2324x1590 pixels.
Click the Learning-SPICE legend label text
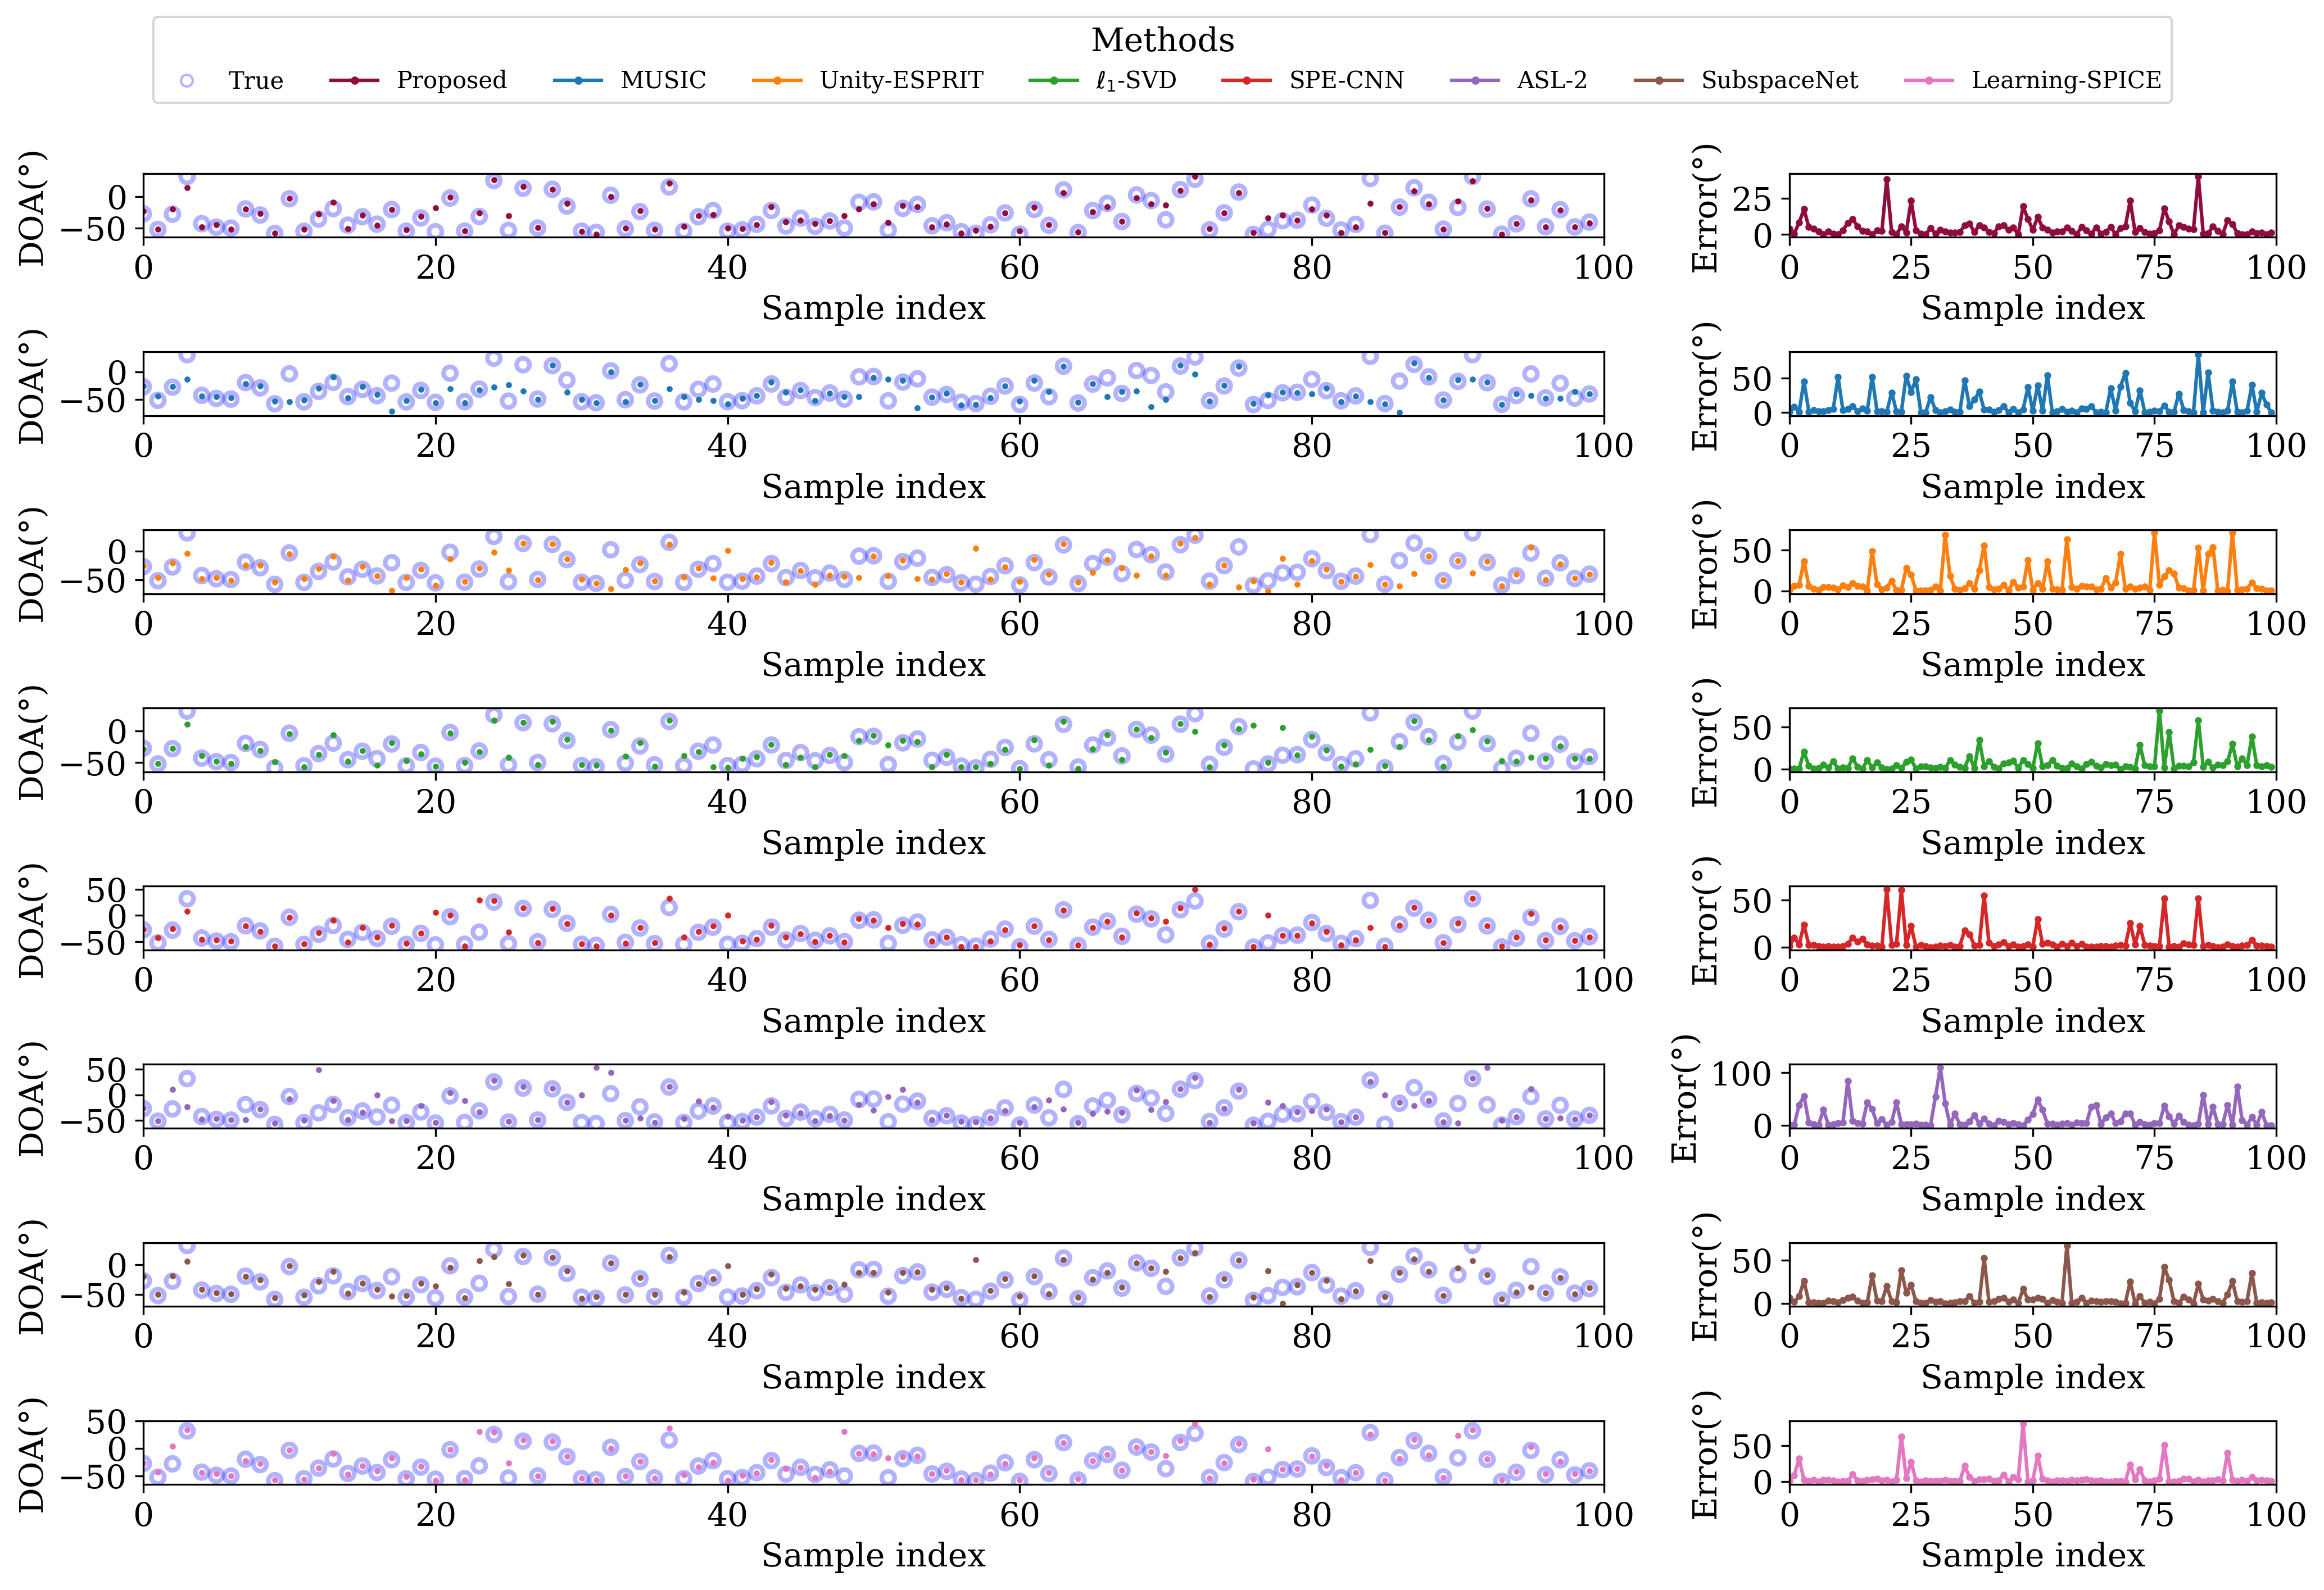(x=2066, y=81)
